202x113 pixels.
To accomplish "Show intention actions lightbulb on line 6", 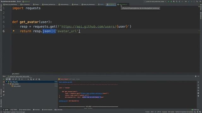I will point(14,31).
